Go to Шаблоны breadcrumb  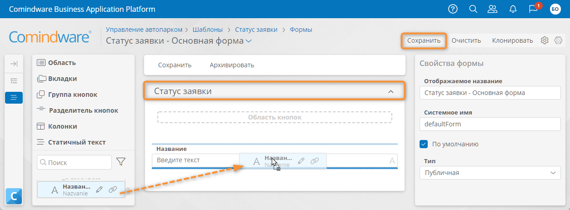click(x=209, y=30)
